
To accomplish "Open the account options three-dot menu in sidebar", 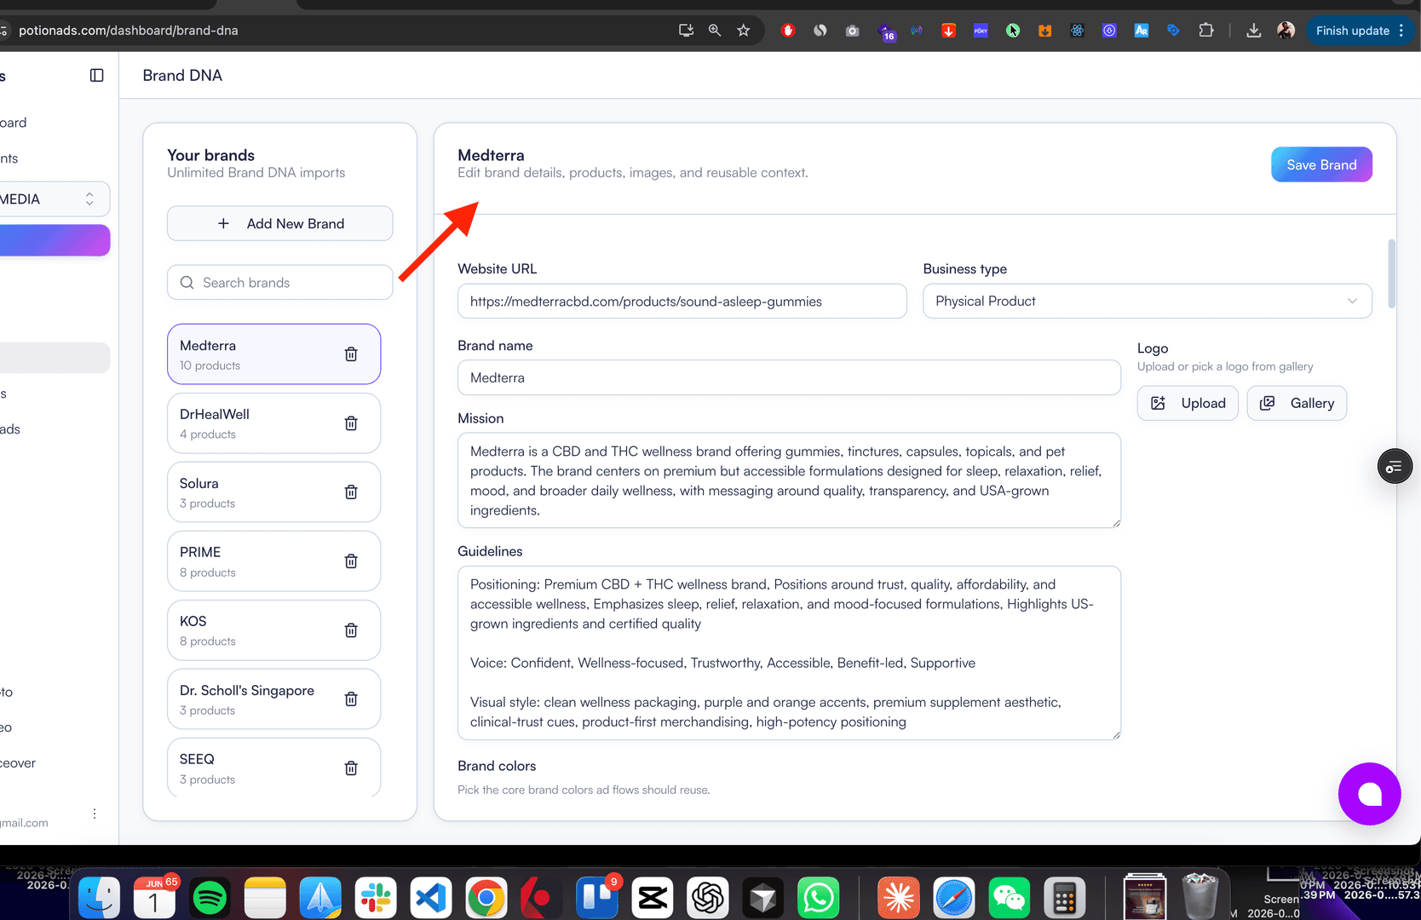I will 95,814.
